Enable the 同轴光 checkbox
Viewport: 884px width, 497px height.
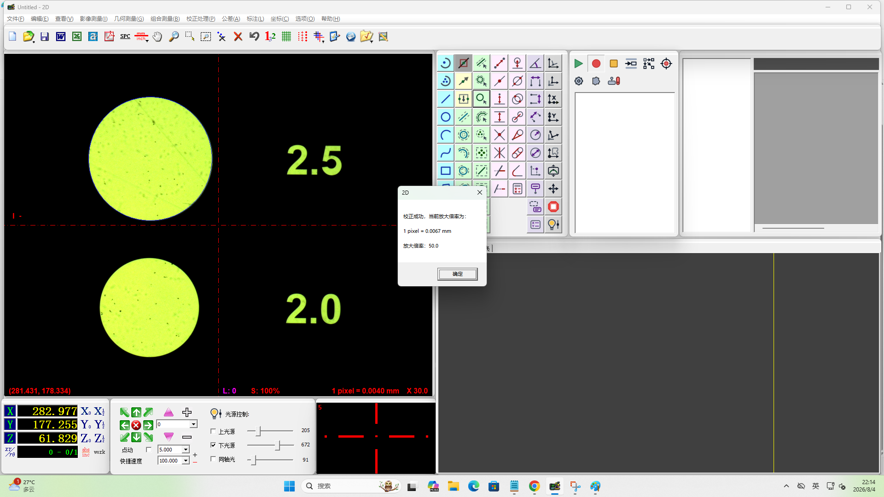click(x=213, y=459)
